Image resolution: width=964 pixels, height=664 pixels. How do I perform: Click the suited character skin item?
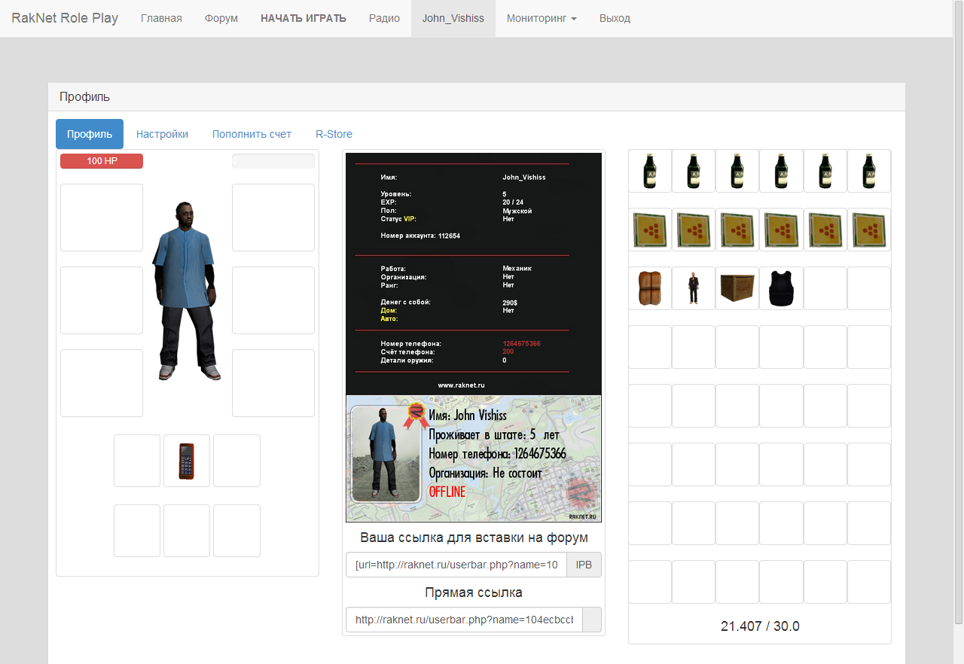pyautogui.click(x=694, y=288)
